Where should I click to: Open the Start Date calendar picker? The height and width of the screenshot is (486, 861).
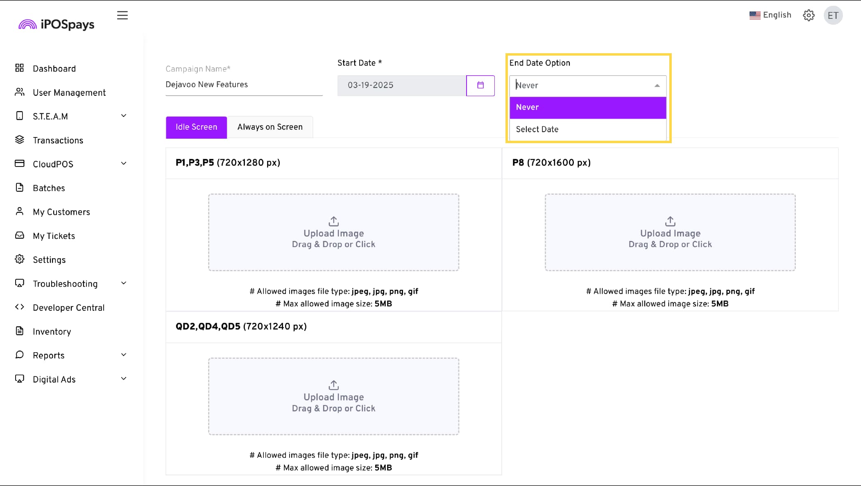pyautogui.click(x=480, y=85)
